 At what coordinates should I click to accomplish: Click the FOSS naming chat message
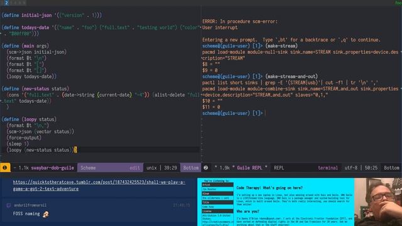point(26,213)
